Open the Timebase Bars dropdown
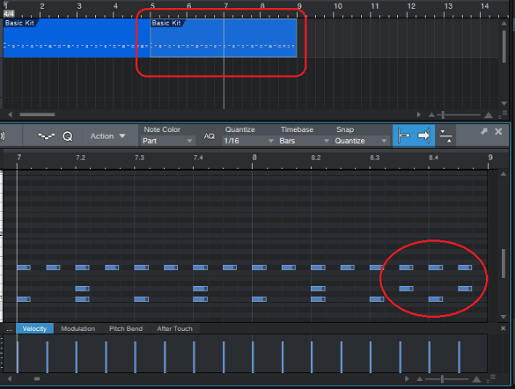515x389 pixels. (304, 141)
